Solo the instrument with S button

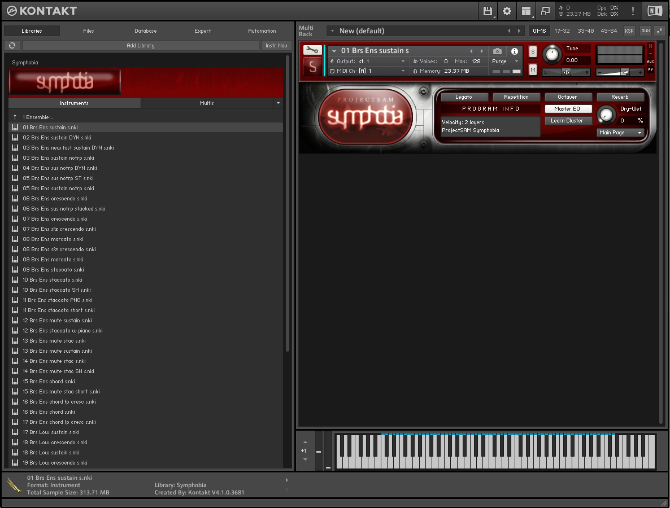point(533,52)
